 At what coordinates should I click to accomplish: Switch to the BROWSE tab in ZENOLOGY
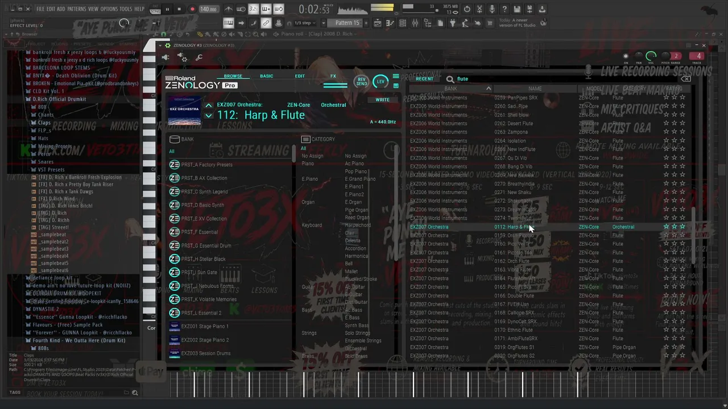(233, 76)
